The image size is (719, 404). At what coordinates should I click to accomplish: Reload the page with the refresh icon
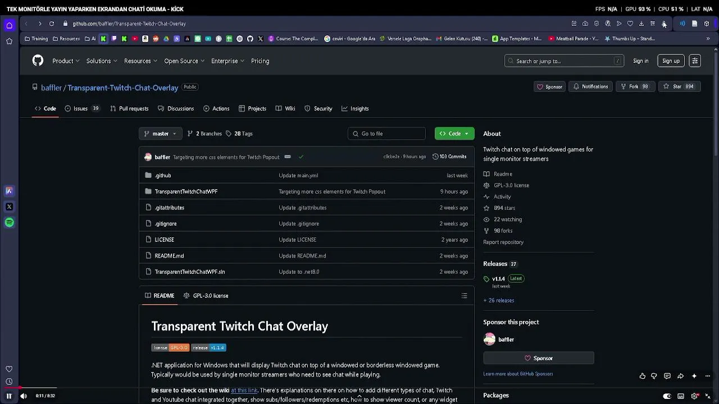click(52, 24)
